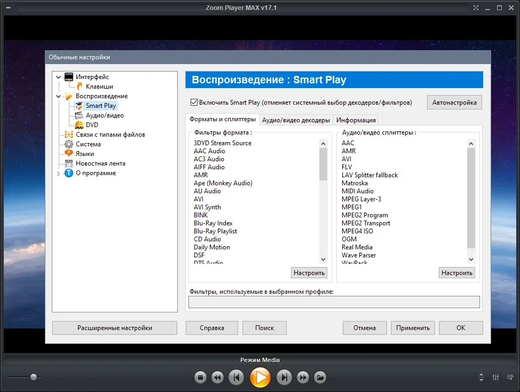Select 'Daily Motion' format filter
Screen dimensions: 520x392
coord(211,247)
